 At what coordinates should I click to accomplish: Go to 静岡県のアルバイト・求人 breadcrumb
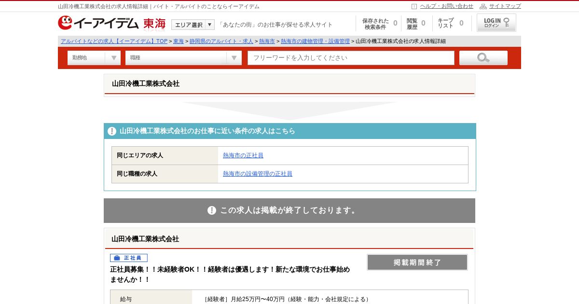click(x=221, y=41)
